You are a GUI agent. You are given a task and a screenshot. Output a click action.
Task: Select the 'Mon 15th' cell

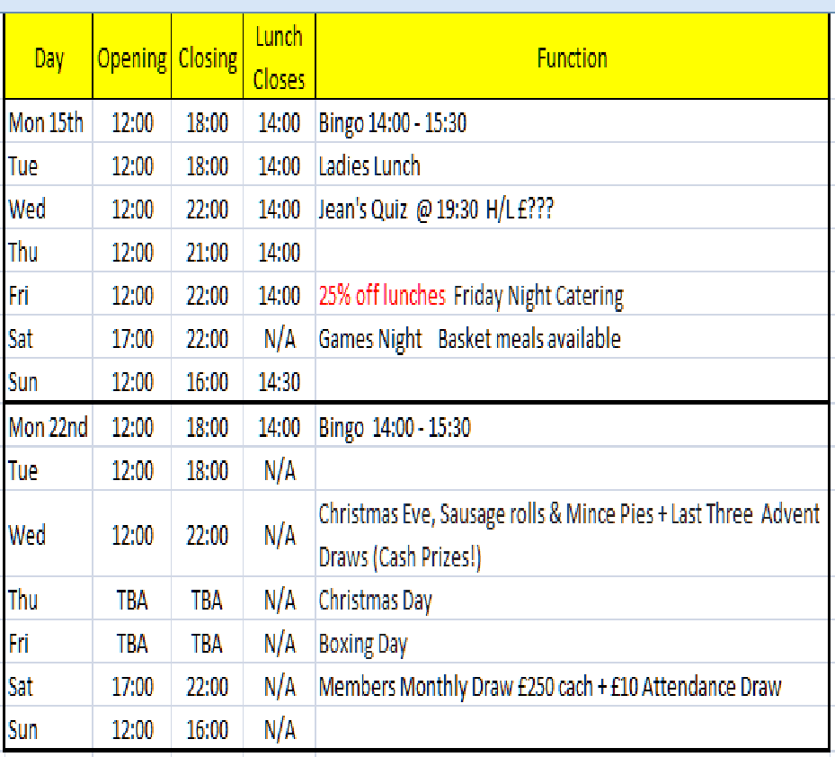46,122
